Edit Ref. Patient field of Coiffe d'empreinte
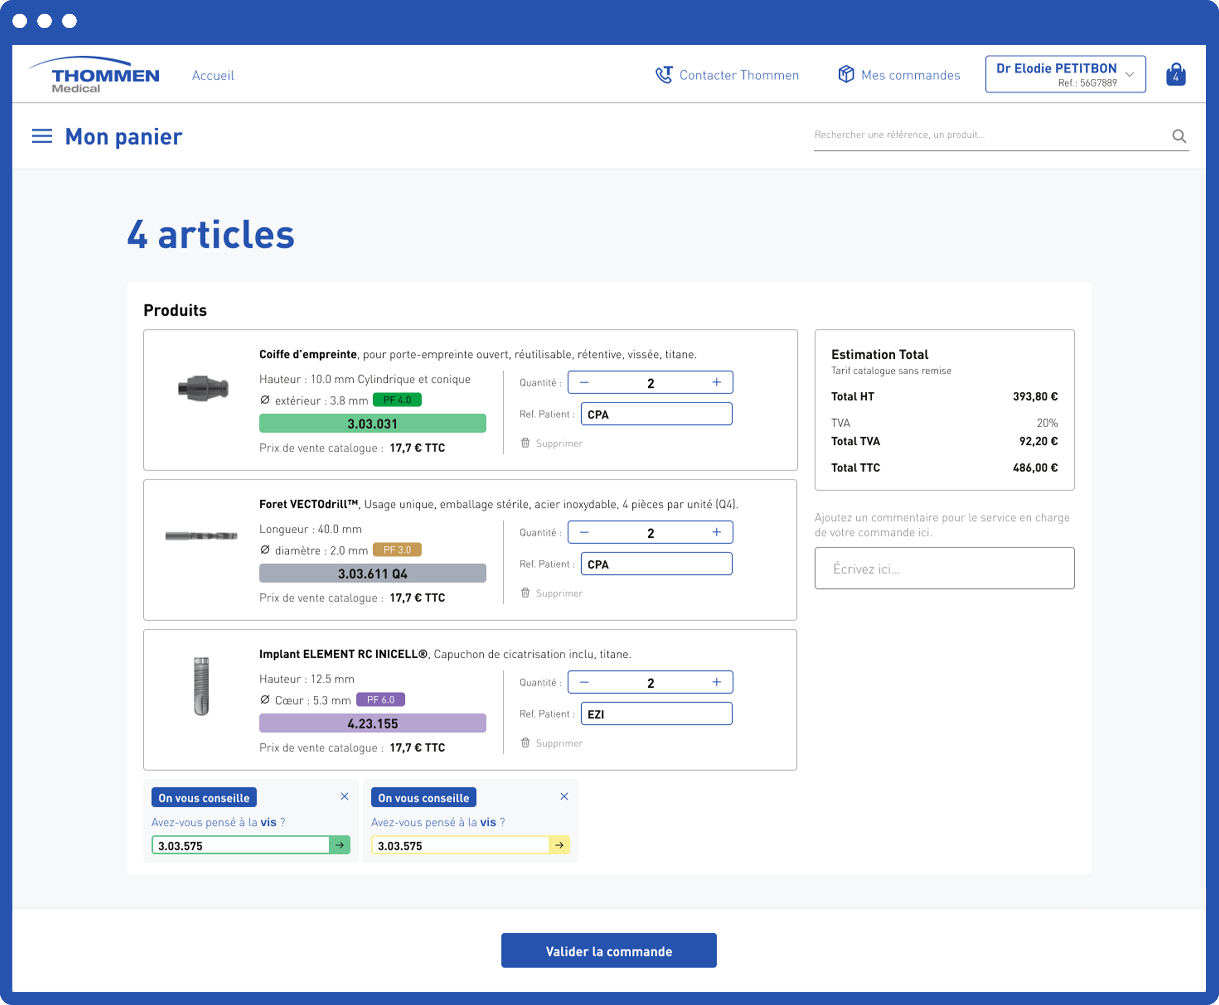The image size is (1219, 1005). [x=656, y=415]
